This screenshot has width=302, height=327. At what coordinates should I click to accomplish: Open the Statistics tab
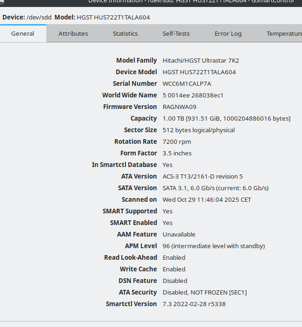pos(125,33)
